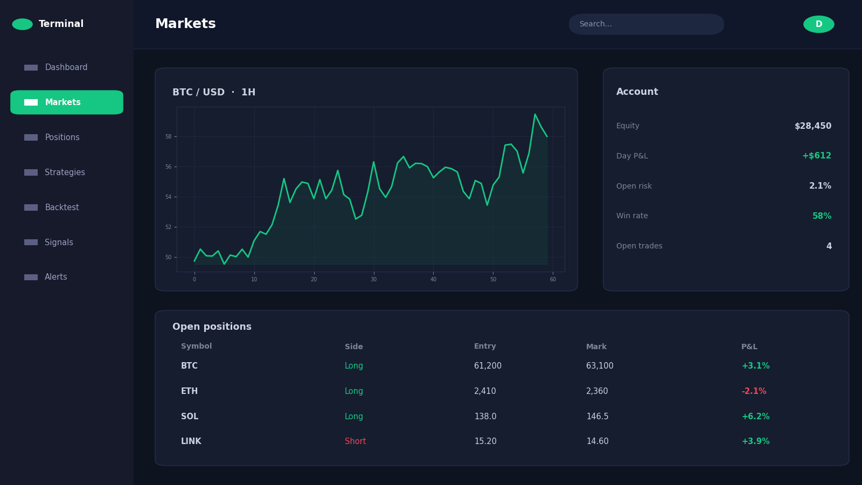The height and width of the screenshot is (485, 862).
Task: Click the Markets sidebar icon
Action: point(31,102)
